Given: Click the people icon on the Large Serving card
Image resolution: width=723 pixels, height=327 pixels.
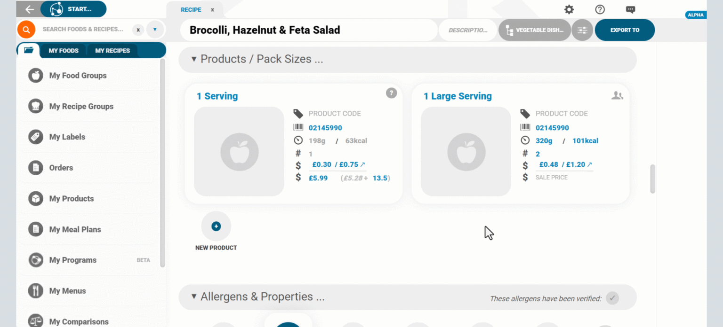Looking at the screenshot, I should [x=617, y=94].
